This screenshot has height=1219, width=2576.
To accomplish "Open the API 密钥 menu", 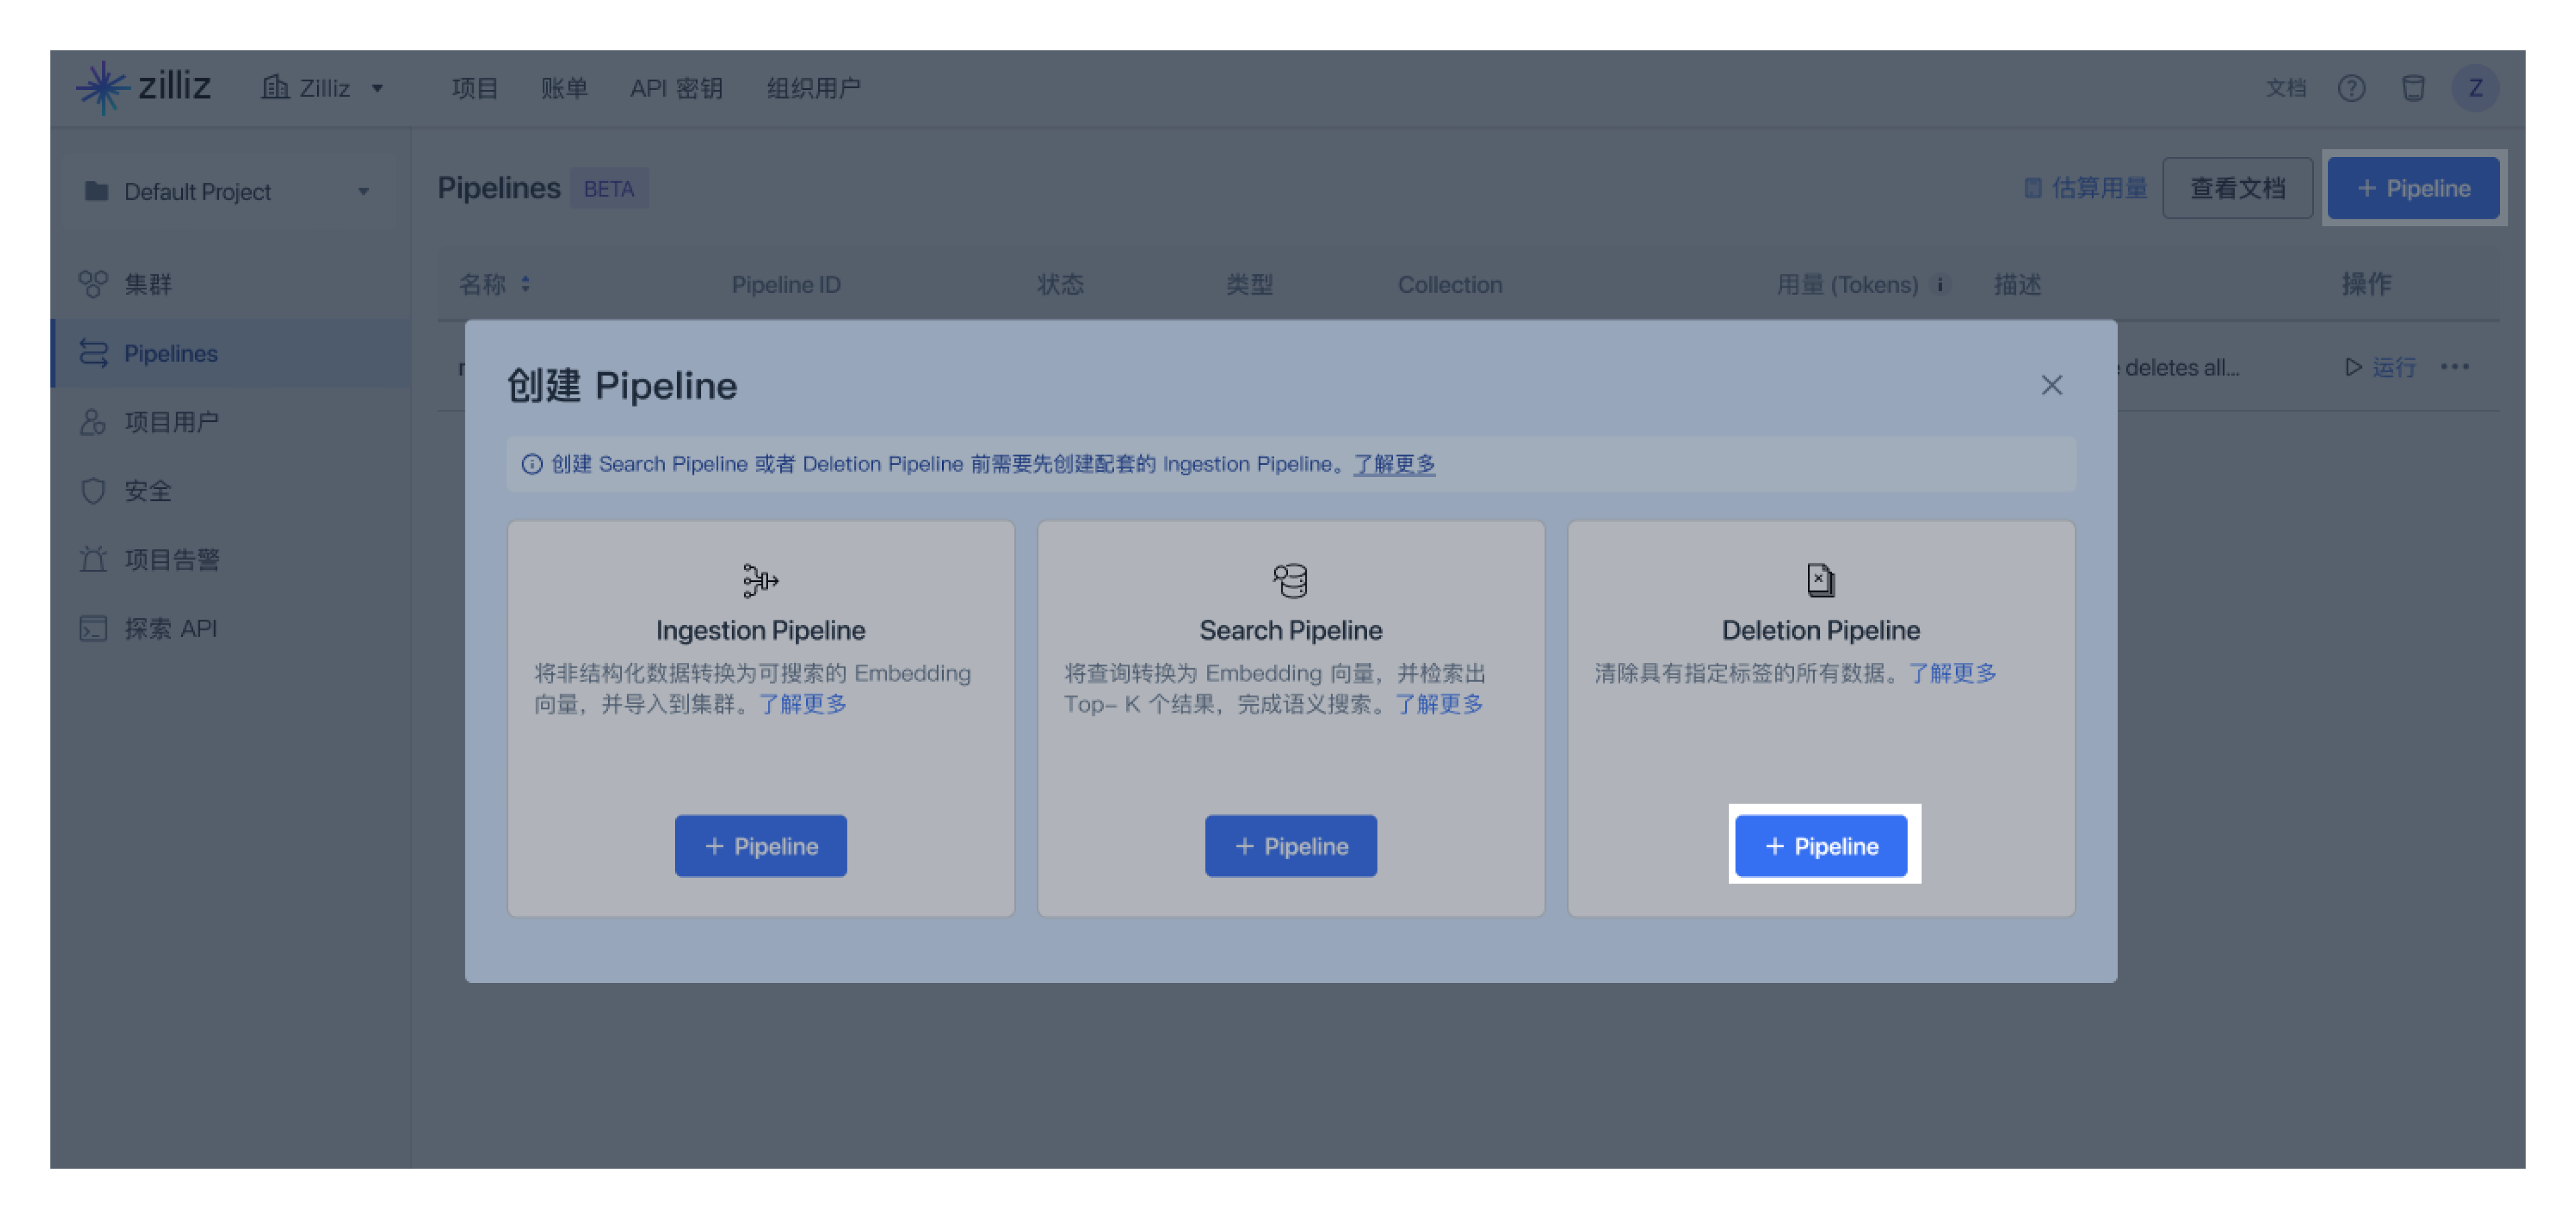I will pos(676,88).
